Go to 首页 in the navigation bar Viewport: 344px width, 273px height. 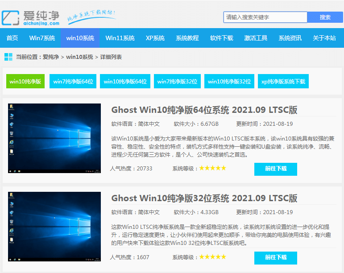coord(12,38)
